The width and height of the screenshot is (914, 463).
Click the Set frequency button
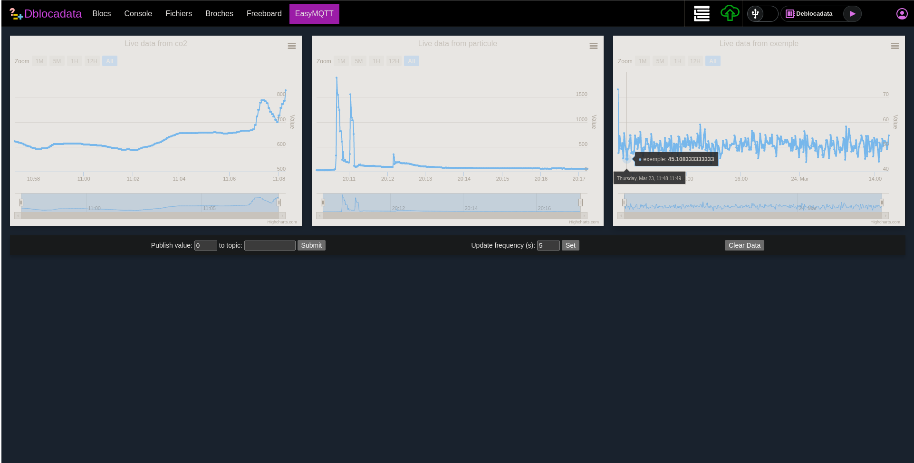570,245
